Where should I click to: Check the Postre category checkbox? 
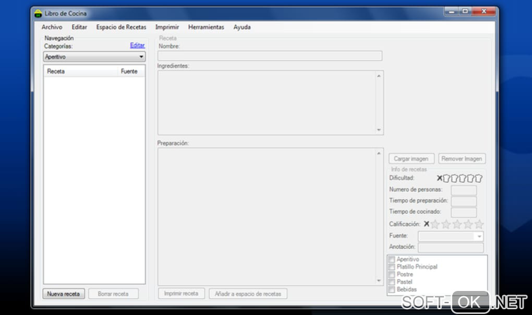(392, 275)
